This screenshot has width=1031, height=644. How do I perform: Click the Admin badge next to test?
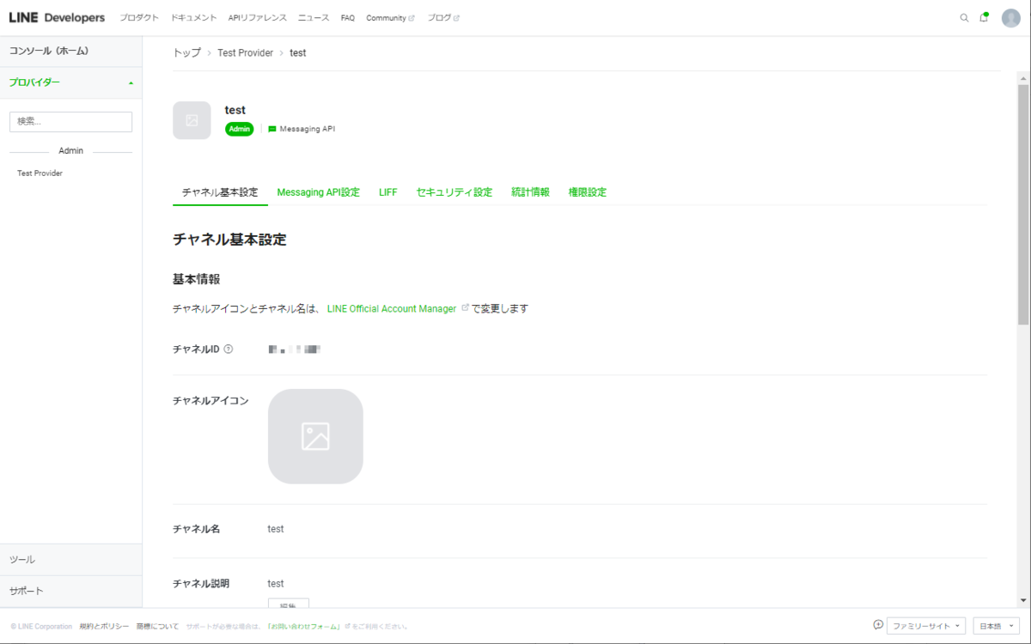[240, 130]
